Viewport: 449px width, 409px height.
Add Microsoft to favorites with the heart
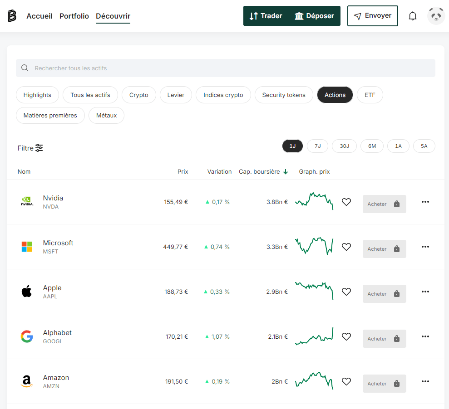point(346,247)
